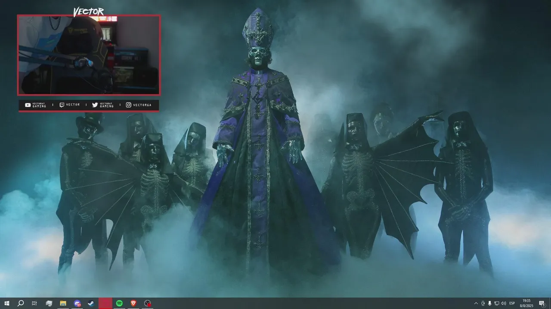Open Brave browser from taskbar

[x=133, y=303]
